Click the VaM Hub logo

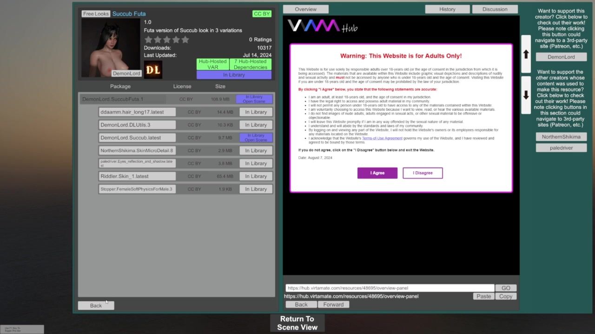click(322, 26)
